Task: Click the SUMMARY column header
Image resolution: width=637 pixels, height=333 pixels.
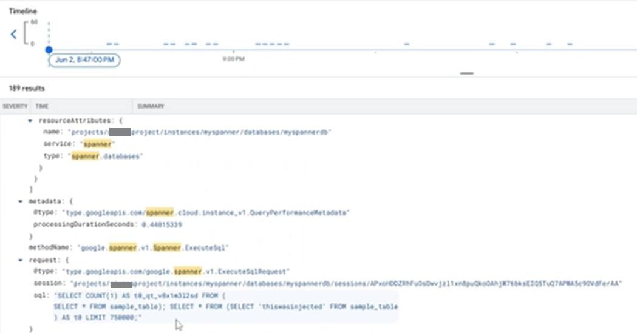Action: pos(151,106)
